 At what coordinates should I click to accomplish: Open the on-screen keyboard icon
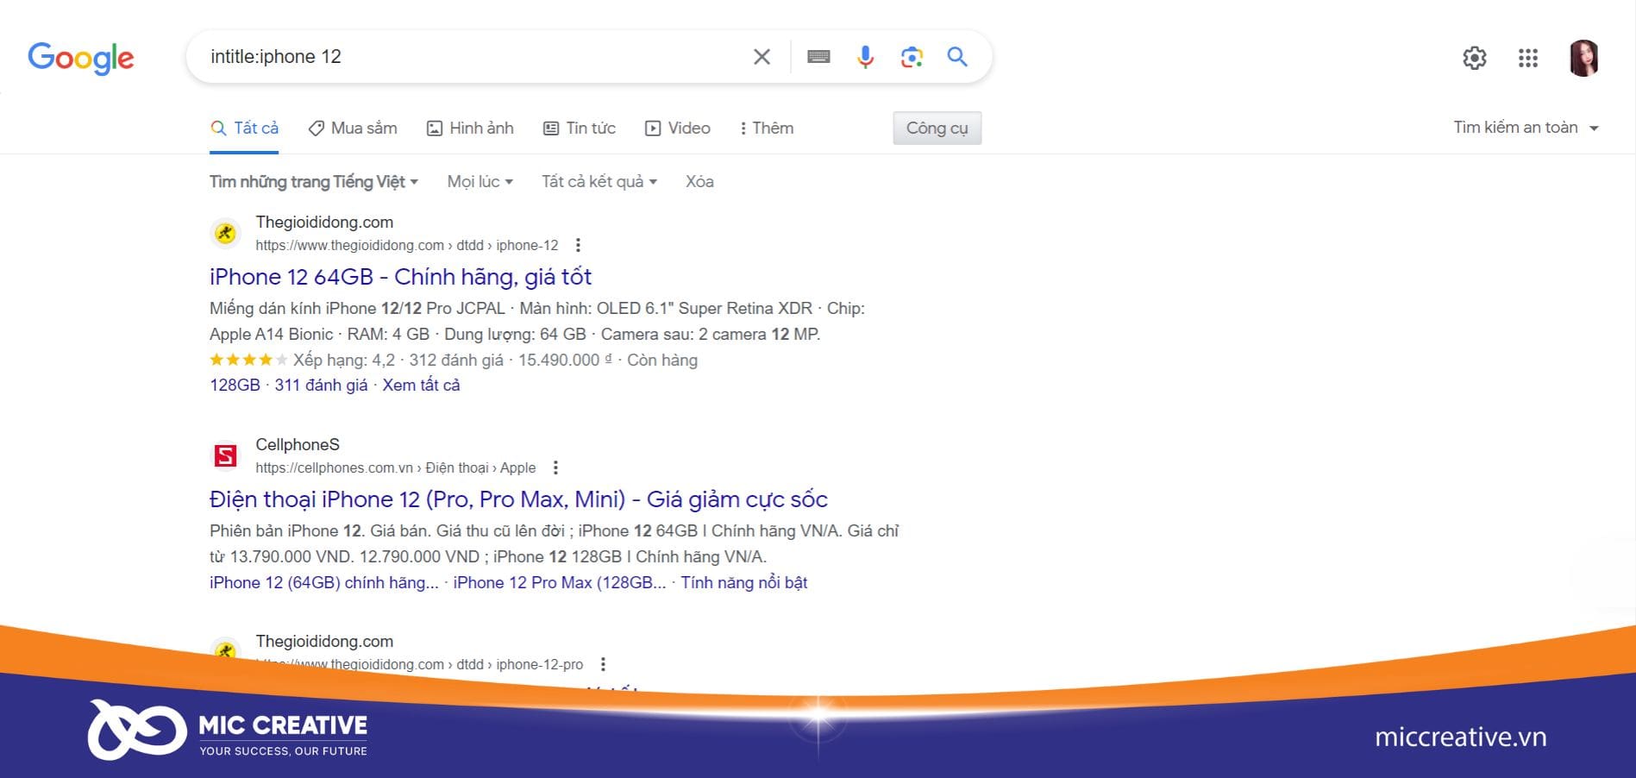pos(818,57)
